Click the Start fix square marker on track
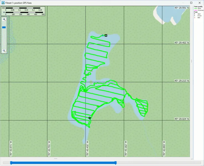The width and height of the screenshot is (204, 166). click(106, 35)
